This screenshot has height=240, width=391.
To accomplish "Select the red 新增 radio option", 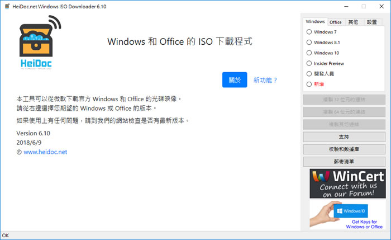I will tap(309, 84).
